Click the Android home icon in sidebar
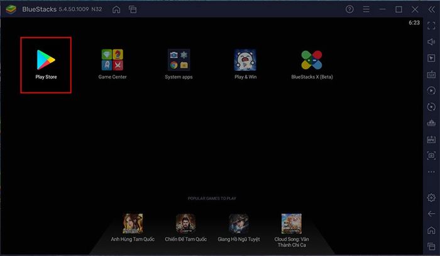Image resolution: width=440 pixels, height=256 pixels. [431, 230]
